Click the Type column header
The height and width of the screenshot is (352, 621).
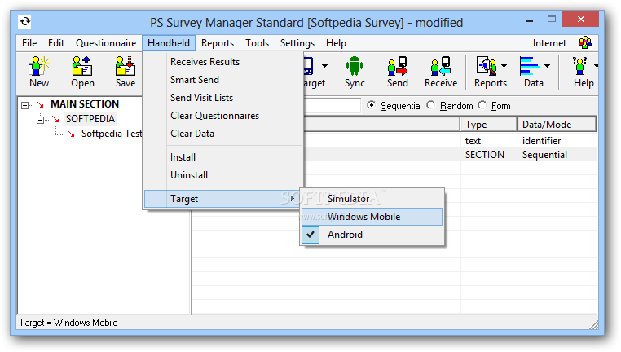tap(489, 125)
